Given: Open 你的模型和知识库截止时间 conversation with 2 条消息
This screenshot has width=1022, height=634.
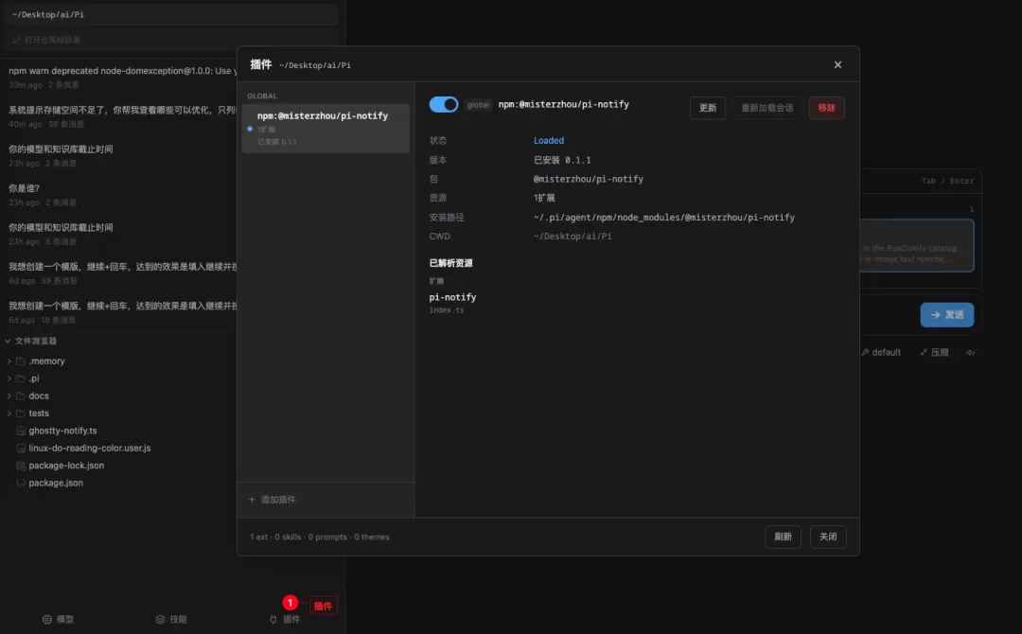Looking at the screenshot, I should pyautogui.click(x=122, y=155).
